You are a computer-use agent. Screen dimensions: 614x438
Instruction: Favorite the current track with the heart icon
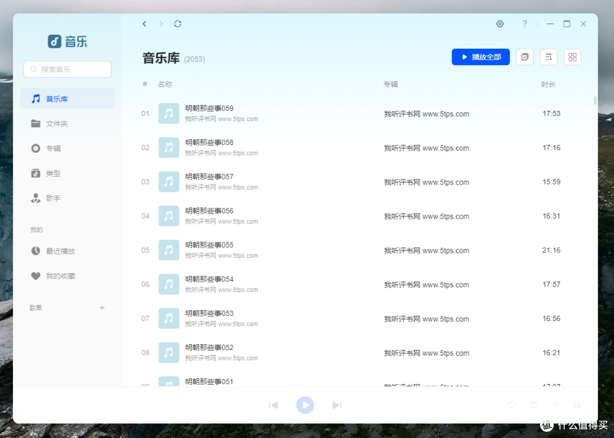(512, 405)
